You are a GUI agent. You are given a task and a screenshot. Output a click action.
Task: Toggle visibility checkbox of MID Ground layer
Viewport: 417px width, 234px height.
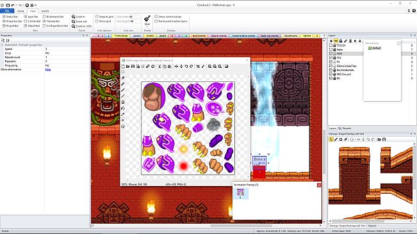click(331, 74)
